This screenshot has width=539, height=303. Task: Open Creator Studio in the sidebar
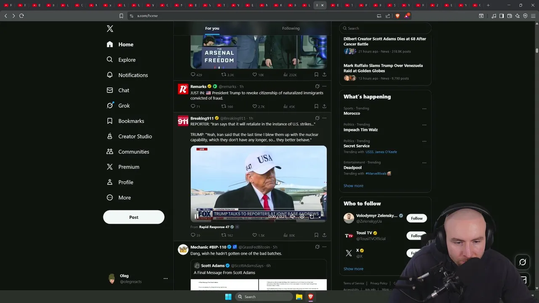[x=129, y=136]
